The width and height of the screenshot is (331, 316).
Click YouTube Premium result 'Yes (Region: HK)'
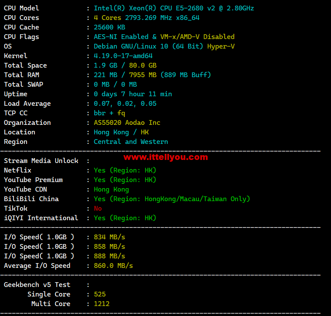[125, 180]
